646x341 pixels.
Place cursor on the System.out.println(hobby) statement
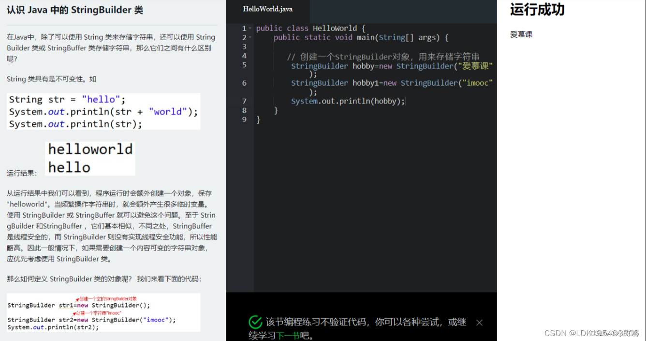pyautogui.click(x=348, y=101)
